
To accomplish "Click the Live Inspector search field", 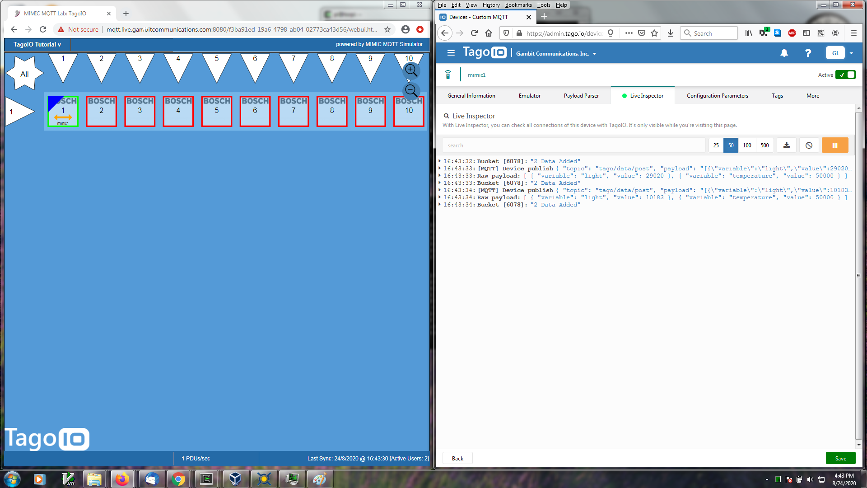I will pyautogui.click(x=573, y=145).
